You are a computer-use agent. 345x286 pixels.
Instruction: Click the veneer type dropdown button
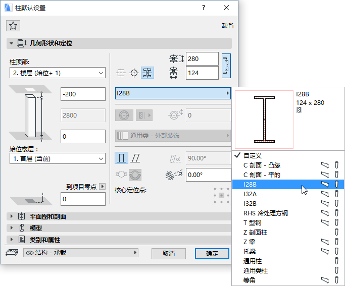pyautogui.click(x=144, y=115)
